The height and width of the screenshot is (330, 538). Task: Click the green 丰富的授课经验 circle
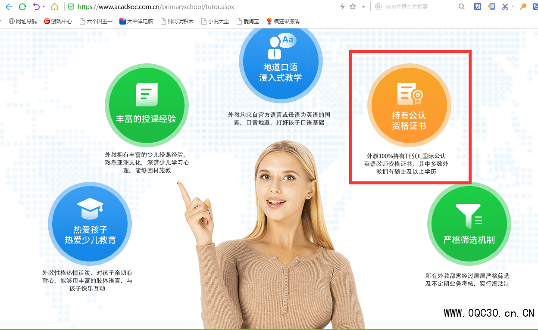tap(147, 106)
